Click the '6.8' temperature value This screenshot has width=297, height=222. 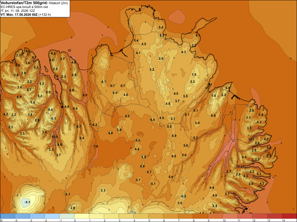[213, 115]
